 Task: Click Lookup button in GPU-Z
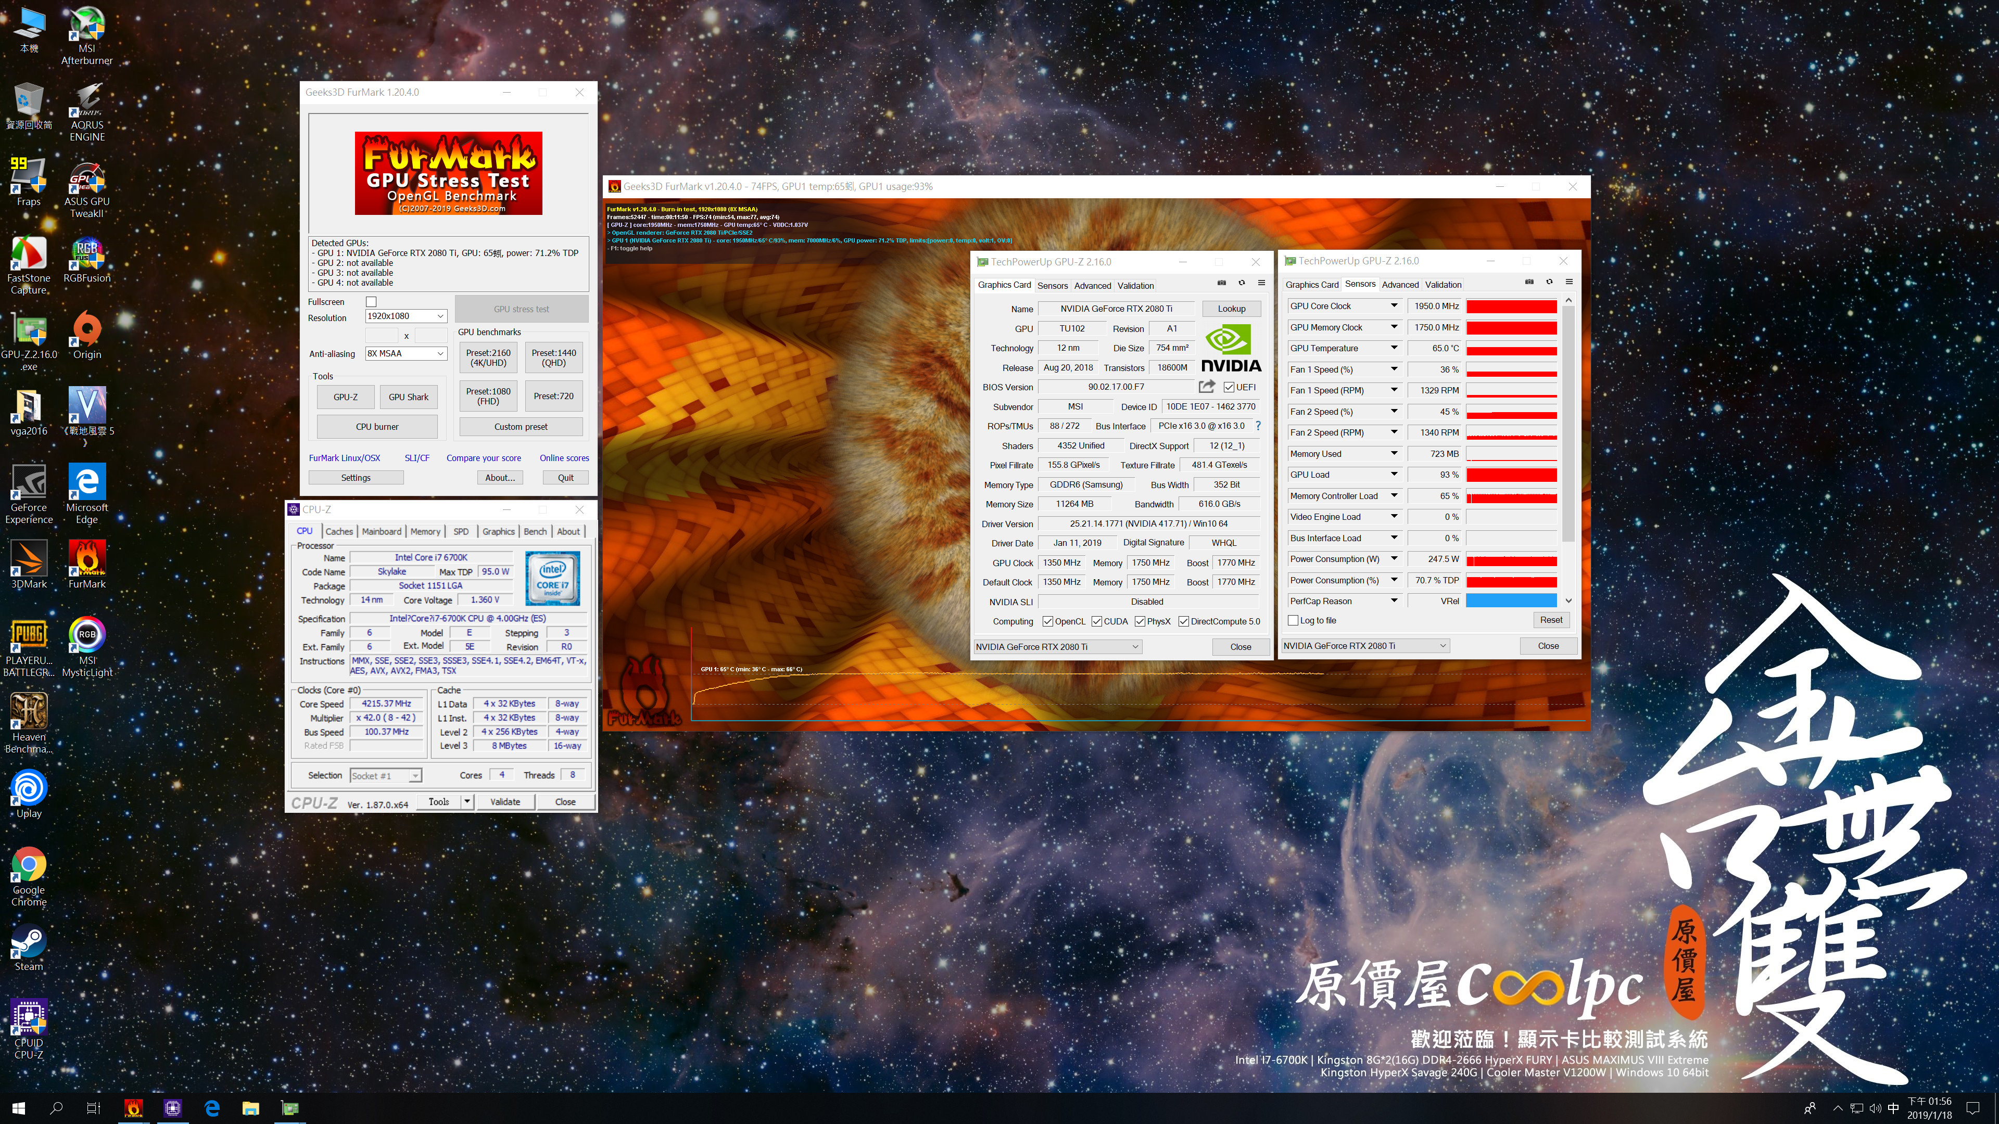tap(1231, 308)
